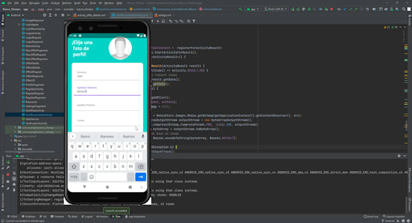Click the Make Project hammer icon
412x223 pixels.
click(x=241, y=9)
